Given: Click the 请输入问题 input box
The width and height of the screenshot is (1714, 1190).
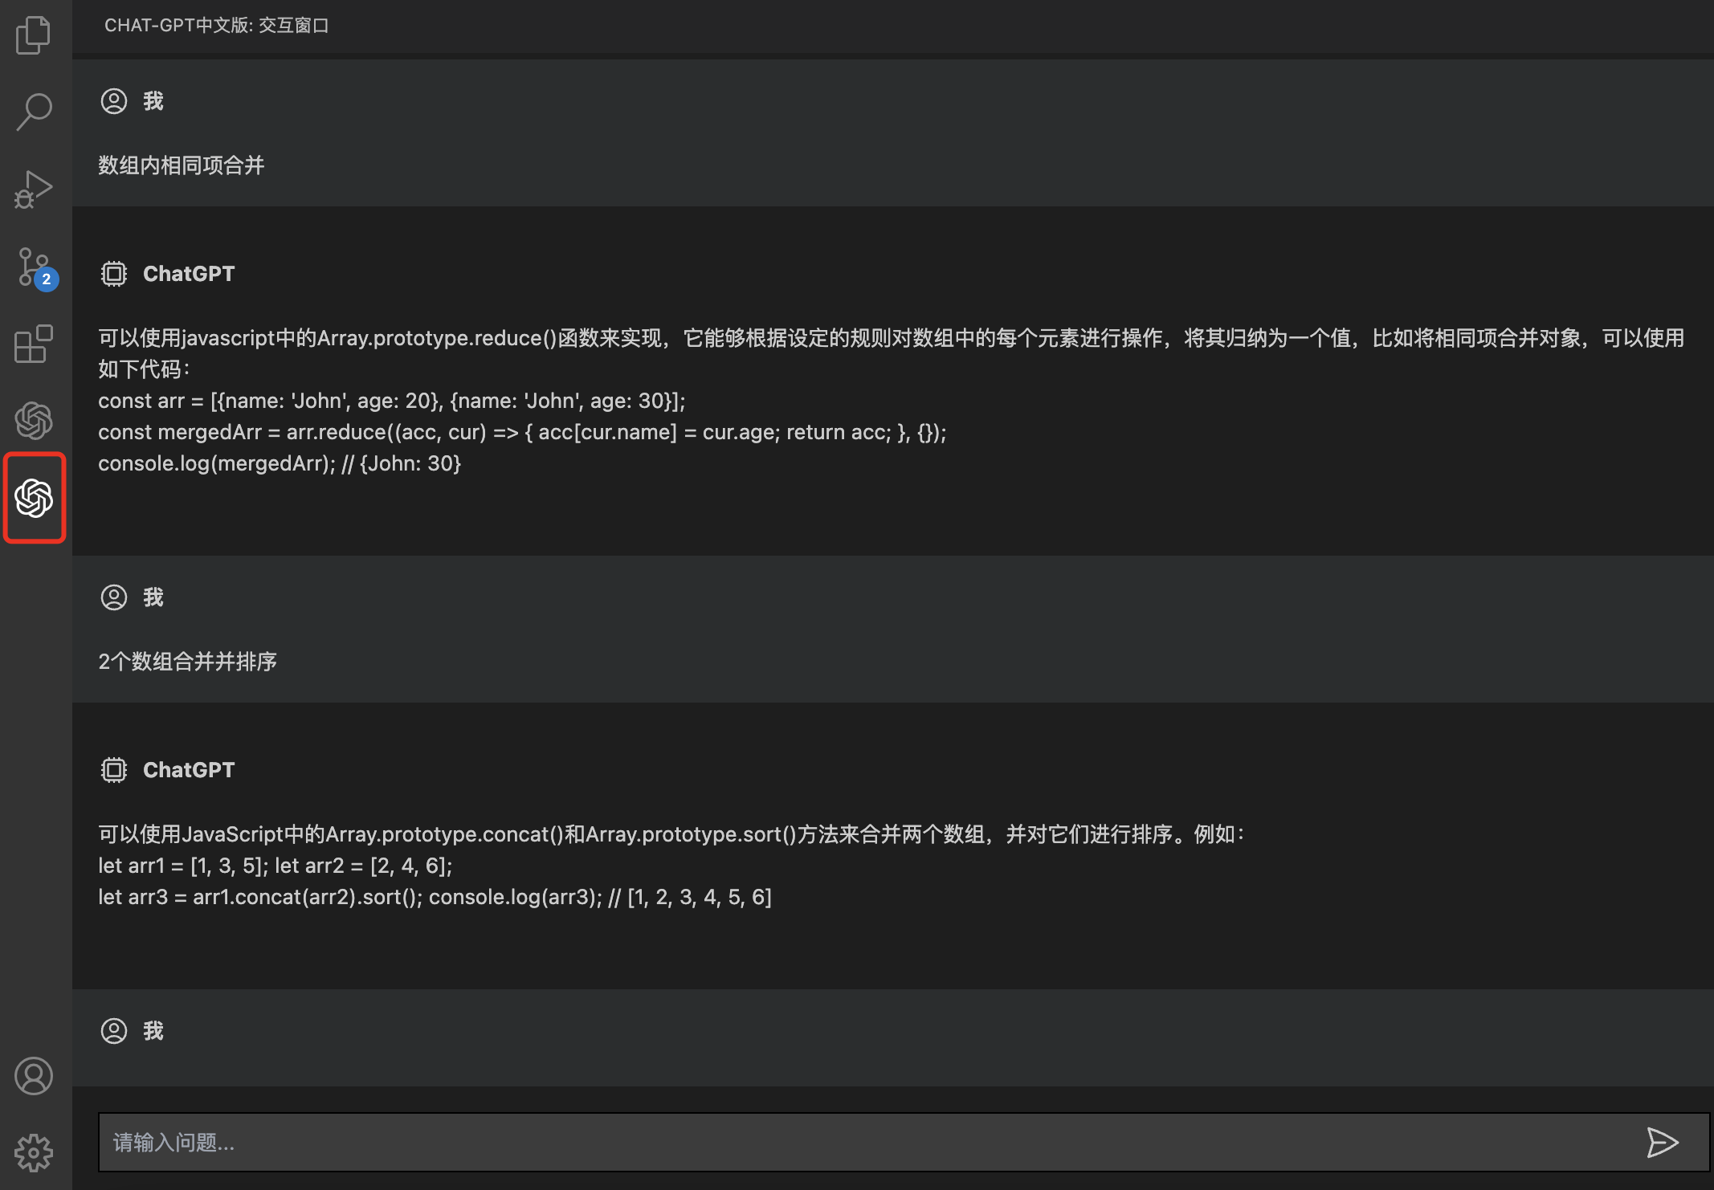Looking at the screenshot, I should click(x=903, y=1142).
